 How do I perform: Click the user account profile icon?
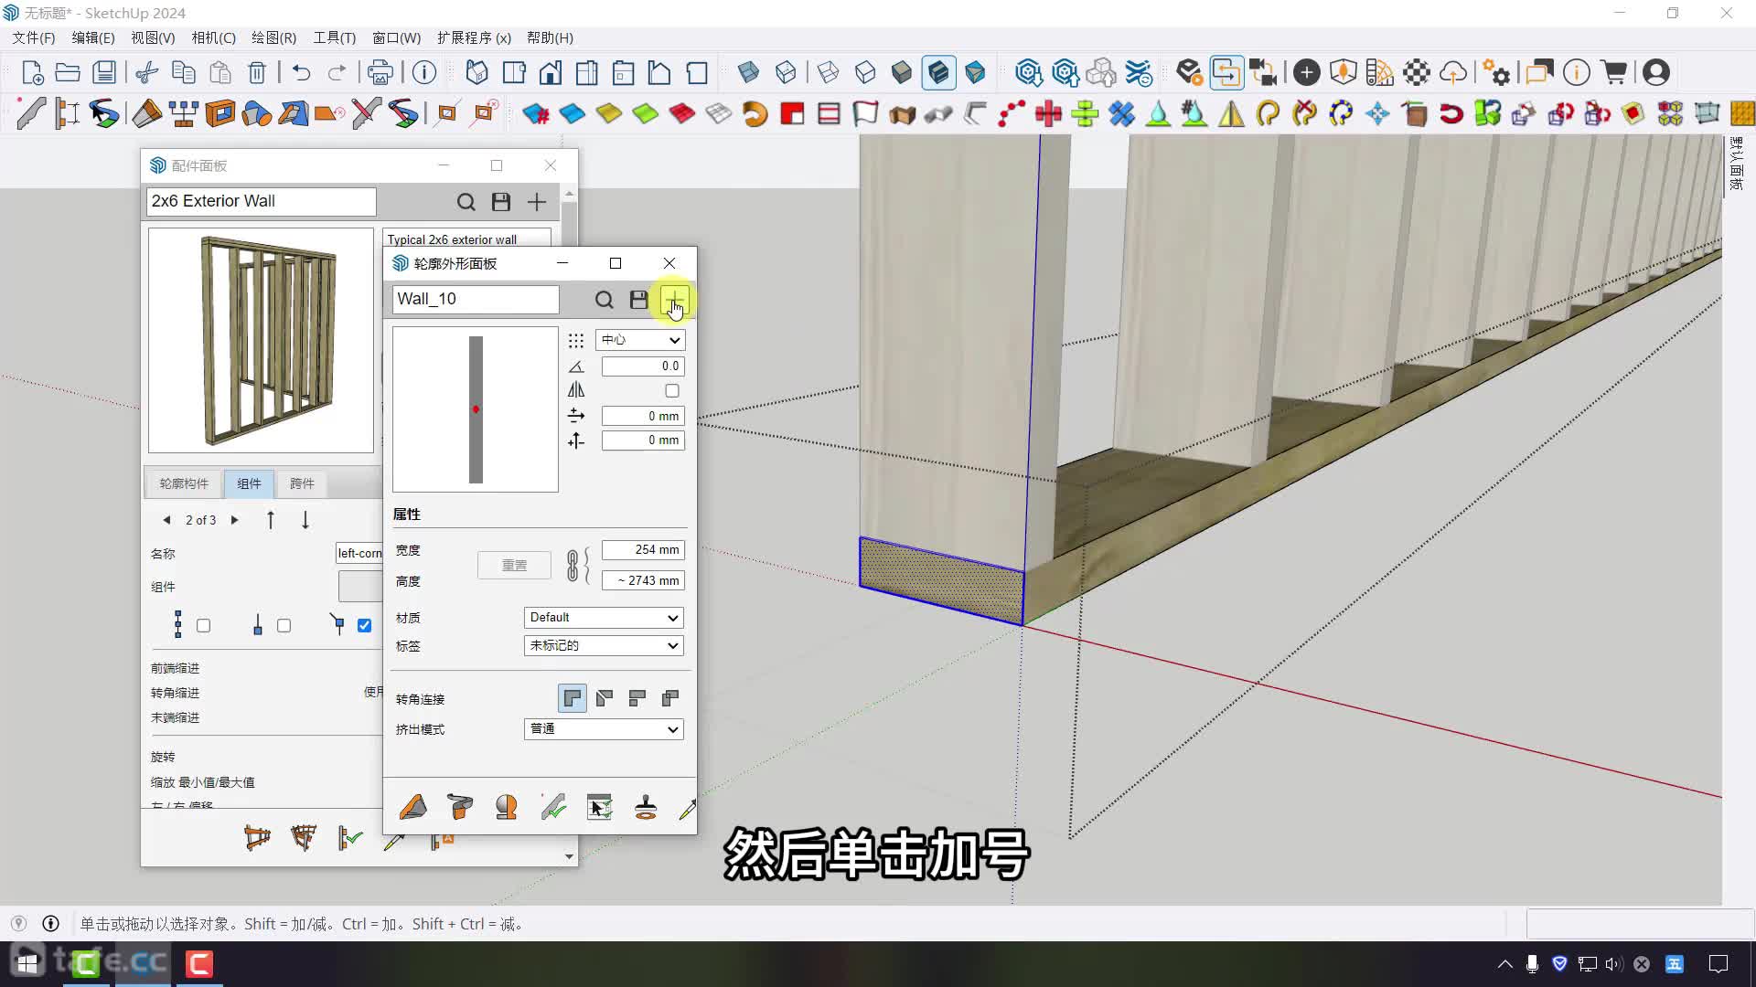(x=1655, y=72)
